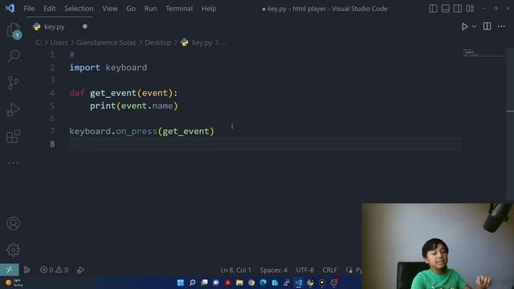The width and height of the screenshot is (514, 289).
Task: Click the code minimap preview
Action: point(471,52)
